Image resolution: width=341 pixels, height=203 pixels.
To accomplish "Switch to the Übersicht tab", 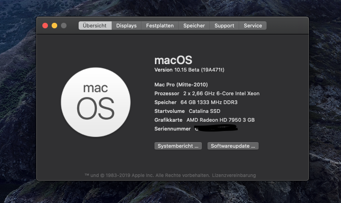I will pos(95,26).
